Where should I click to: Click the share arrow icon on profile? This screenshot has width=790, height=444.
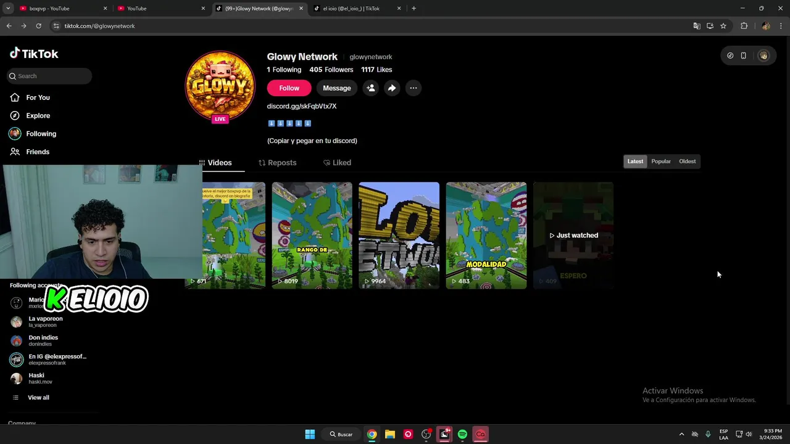[x=392, y=88]
